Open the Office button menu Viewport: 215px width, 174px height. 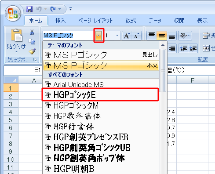pos(13,14)
